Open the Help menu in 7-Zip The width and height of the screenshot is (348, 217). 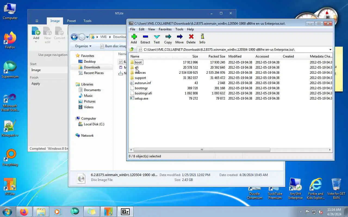190,29
